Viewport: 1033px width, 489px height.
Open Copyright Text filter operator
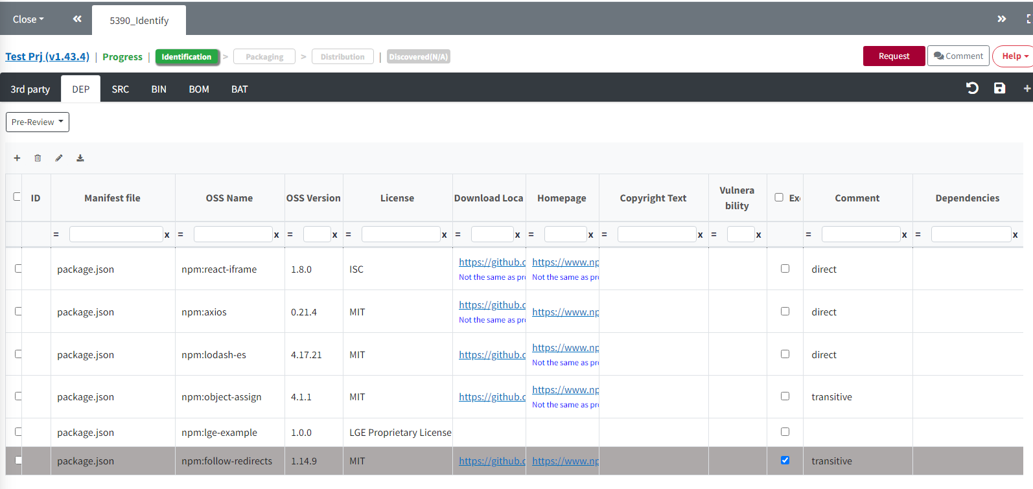pyautogui.click(x=605, y=234)
